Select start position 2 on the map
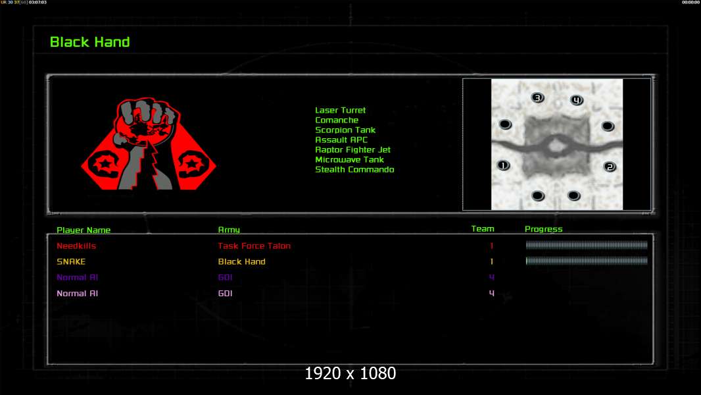 pos(610,167)
